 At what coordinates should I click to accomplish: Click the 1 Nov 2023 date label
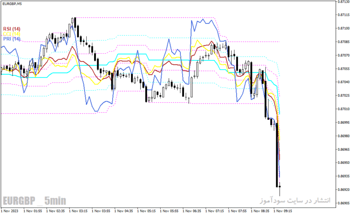pyautogui.click(x=9, y=211)
